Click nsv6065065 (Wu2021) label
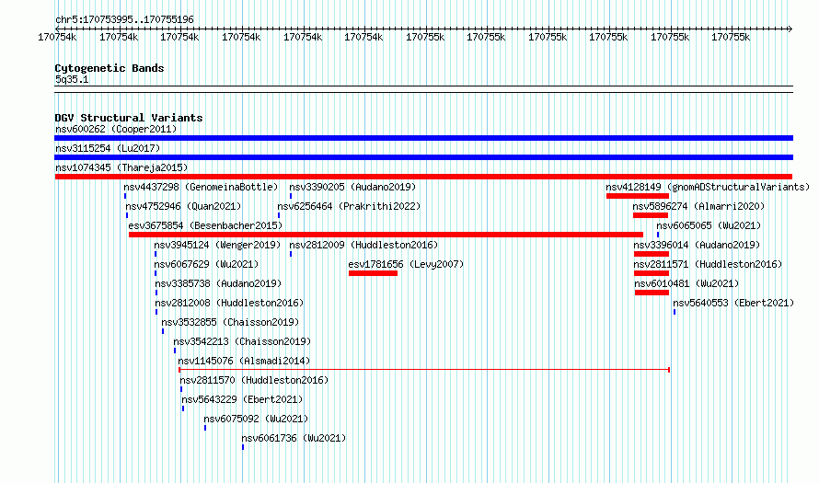Viewport: 819px width, 483px height. coord(709,225)
